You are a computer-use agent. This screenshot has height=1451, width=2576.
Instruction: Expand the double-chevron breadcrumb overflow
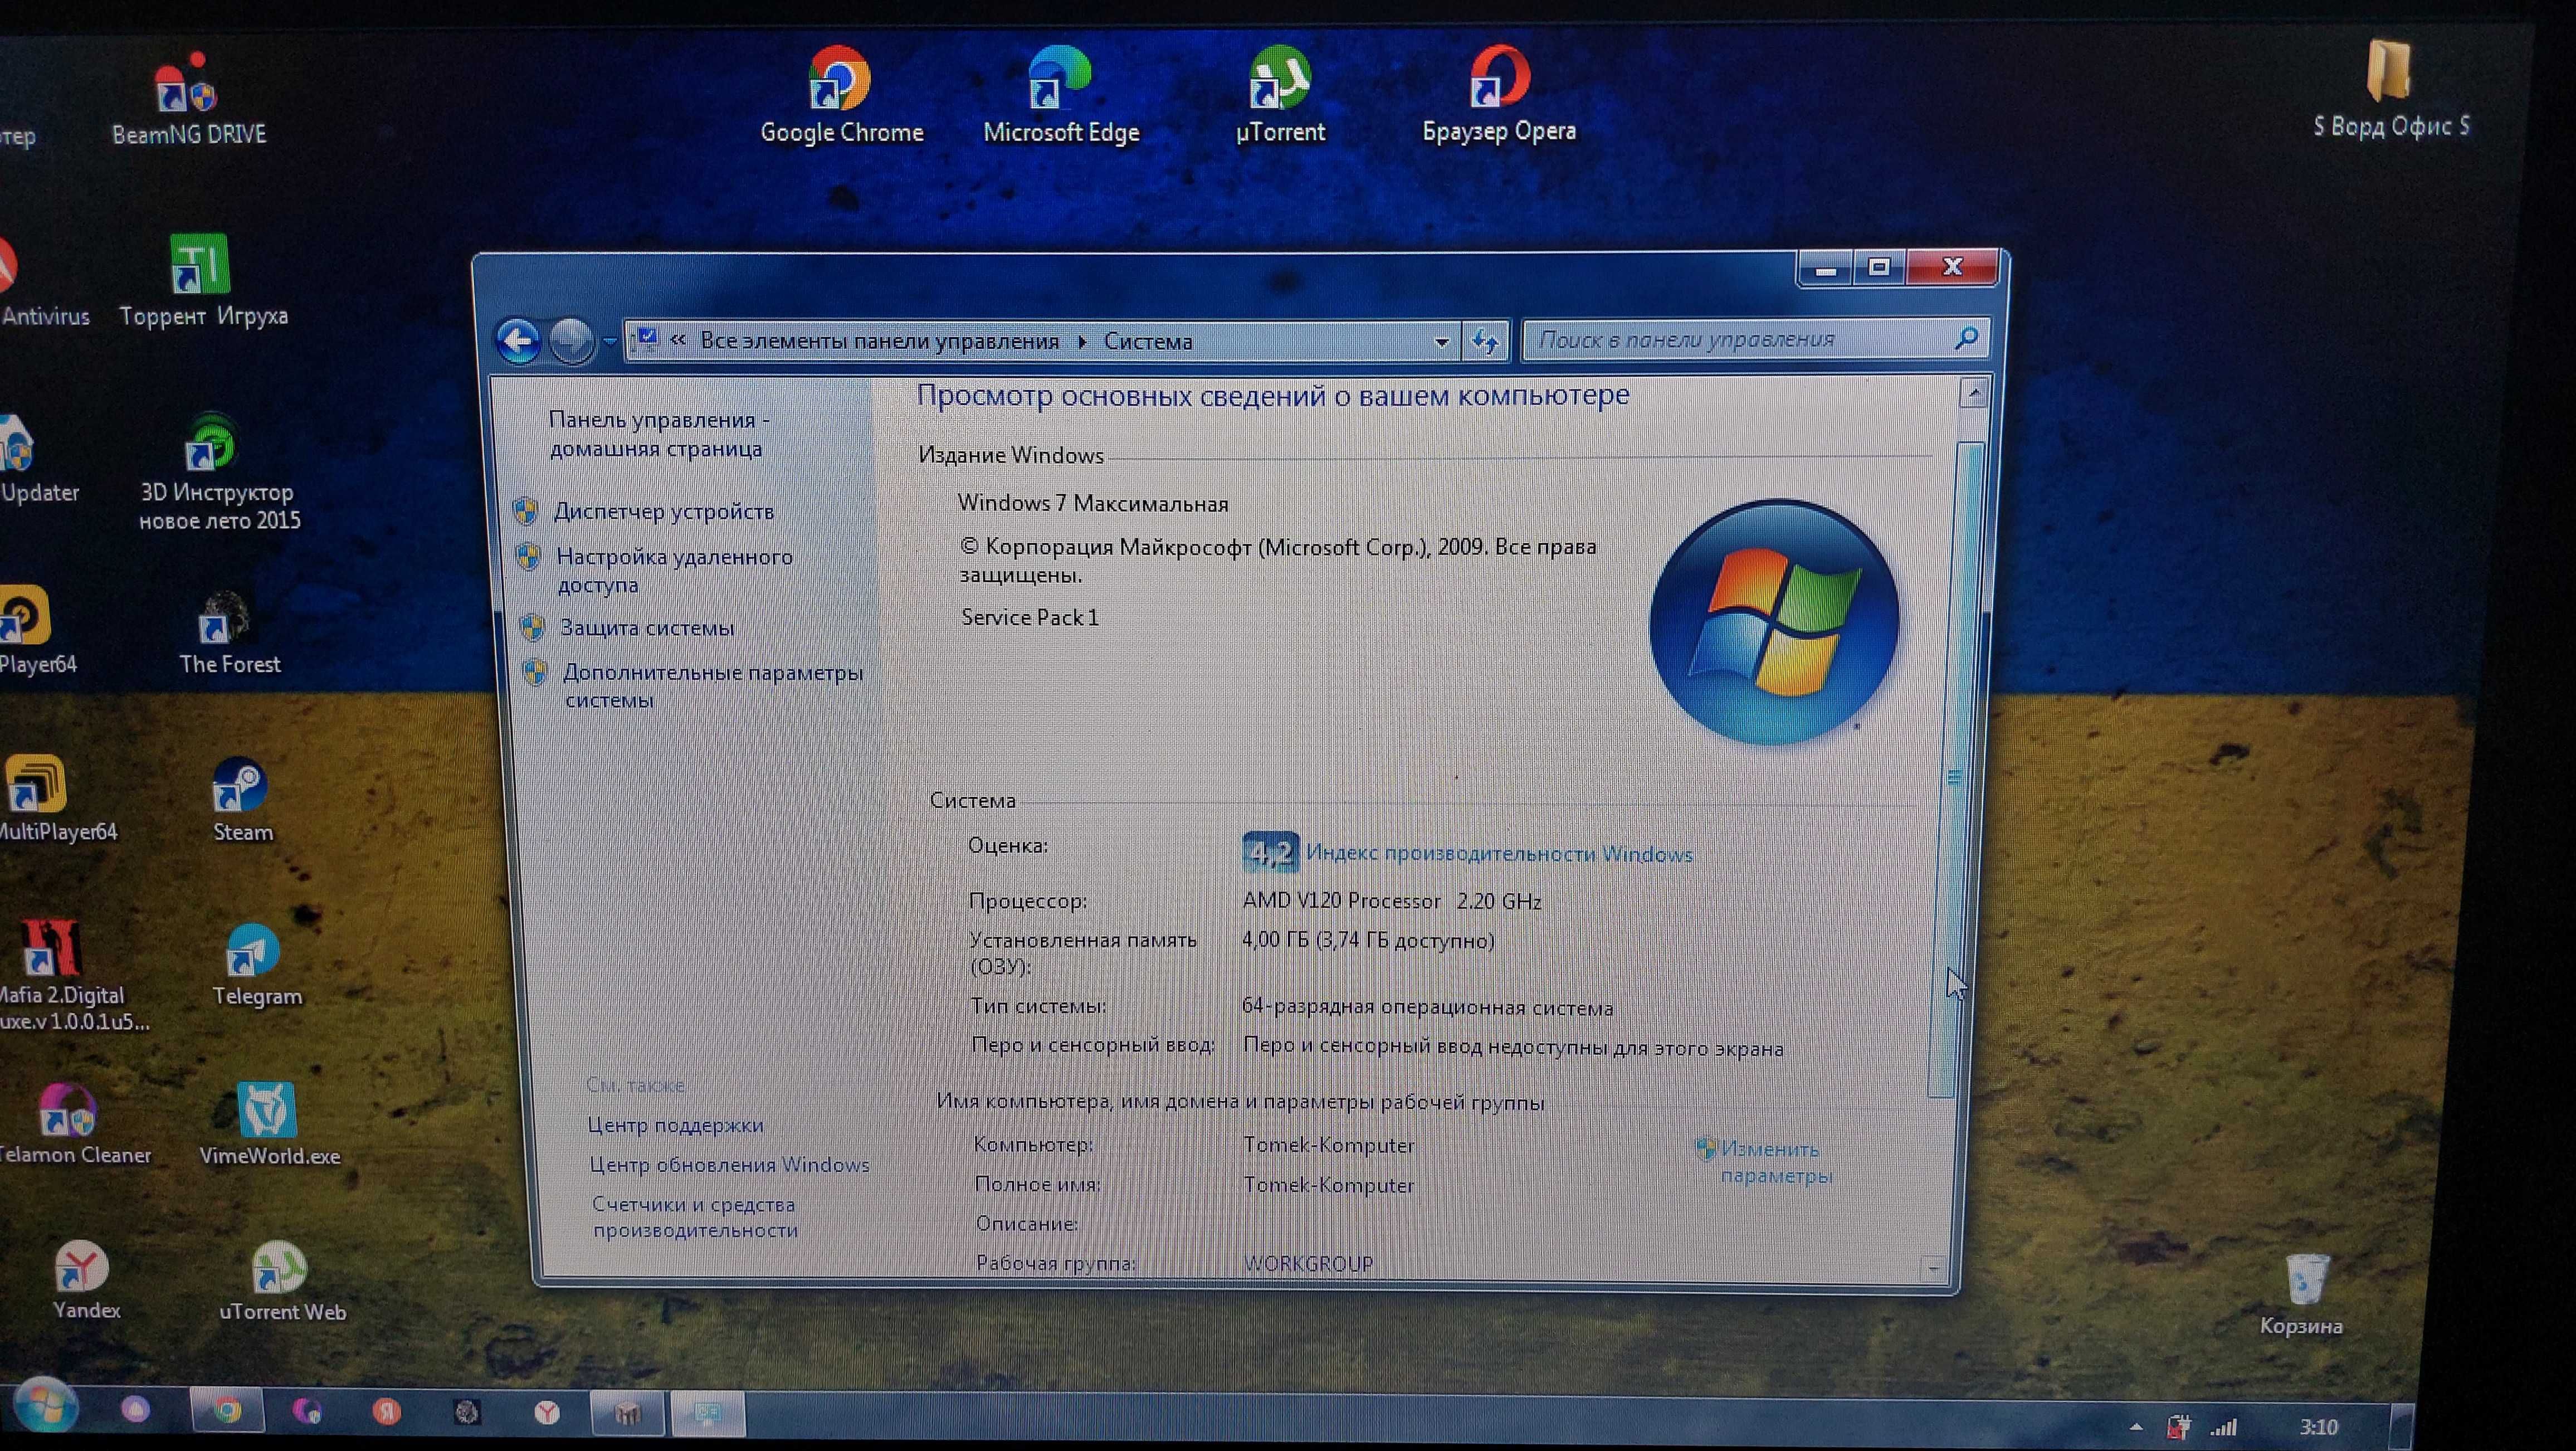[x=678, y=341]
